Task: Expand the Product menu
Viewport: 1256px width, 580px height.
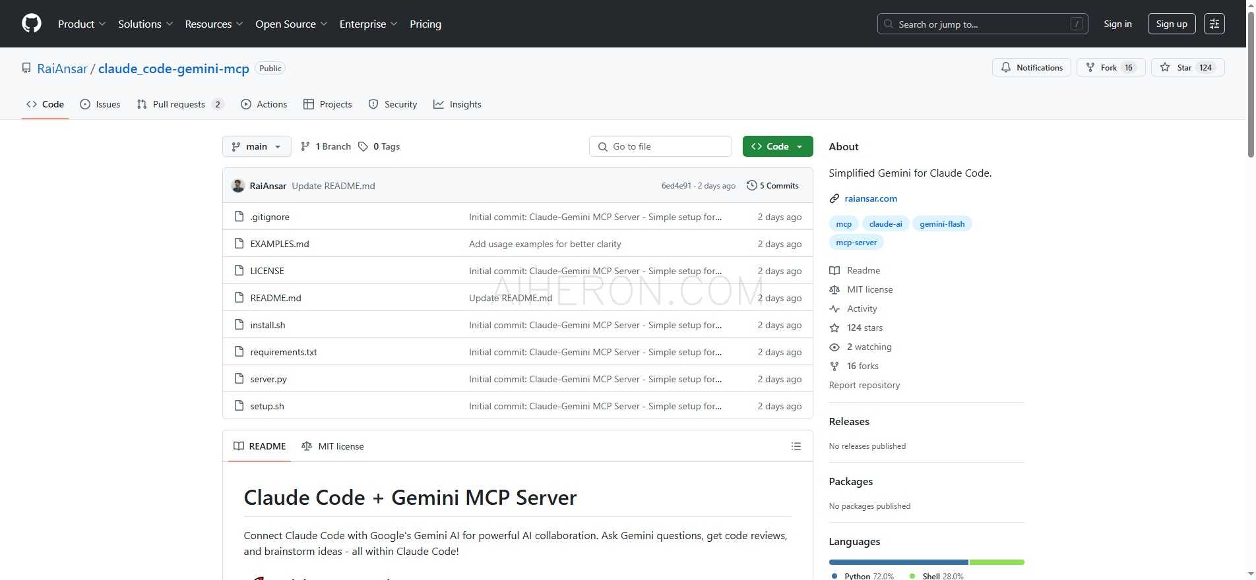Action: (x=82, y=24)
